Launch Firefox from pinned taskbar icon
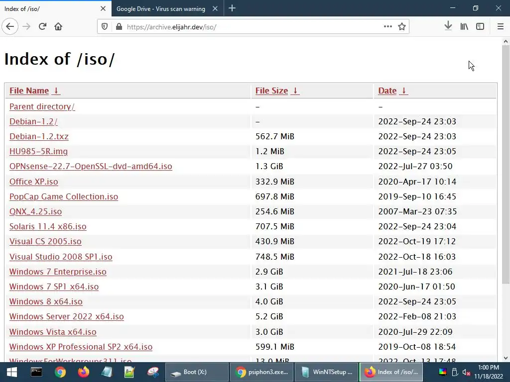Viewport: 510px width, 382px height. tap(84, 372)
